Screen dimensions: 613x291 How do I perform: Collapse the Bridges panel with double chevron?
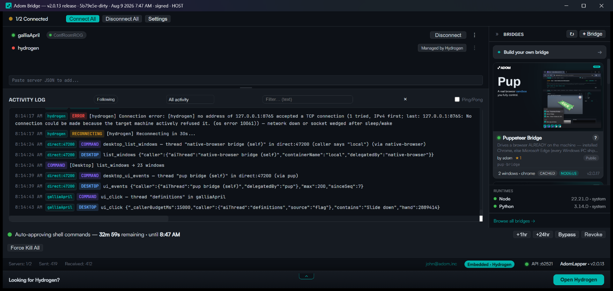point(497,34)
